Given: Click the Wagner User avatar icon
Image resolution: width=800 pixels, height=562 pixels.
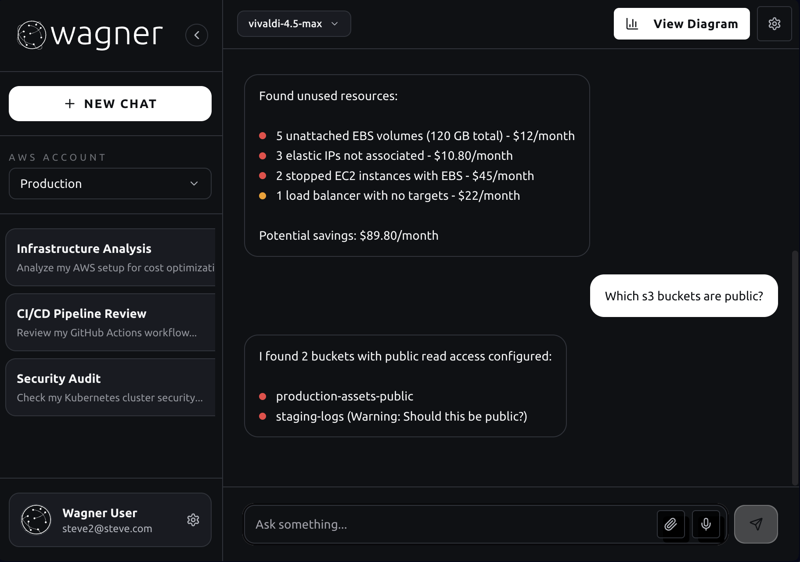Looking at the screenshot, I should (36, 520).
